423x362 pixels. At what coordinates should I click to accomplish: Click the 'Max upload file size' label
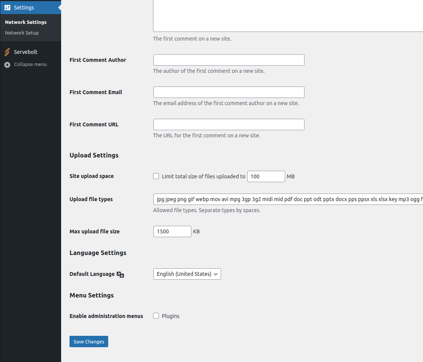(95, 231)
